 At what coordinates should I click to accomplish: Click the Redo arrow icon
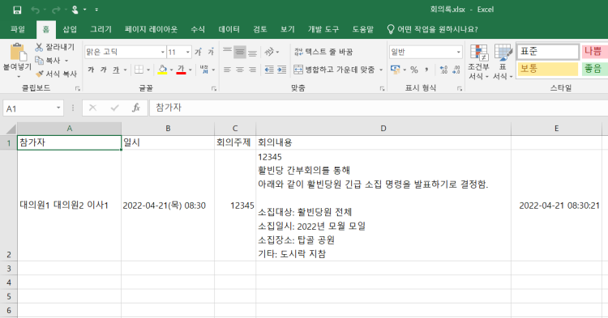pos(56,10)
